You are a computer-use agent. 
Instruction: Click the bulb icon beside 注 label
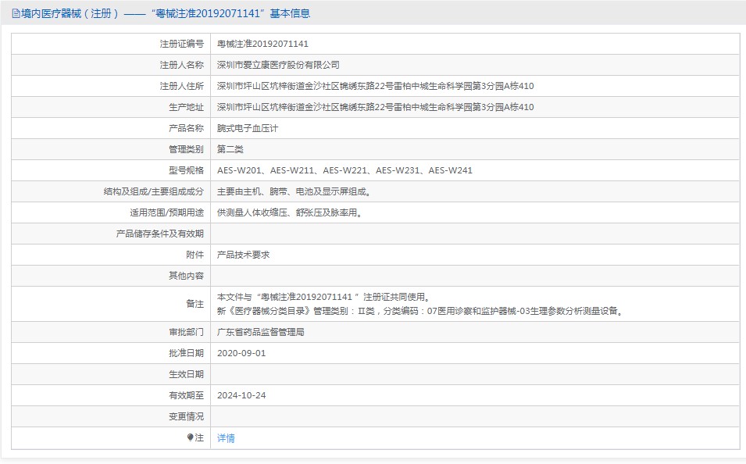pyautogui.click(x=191, y=437)
